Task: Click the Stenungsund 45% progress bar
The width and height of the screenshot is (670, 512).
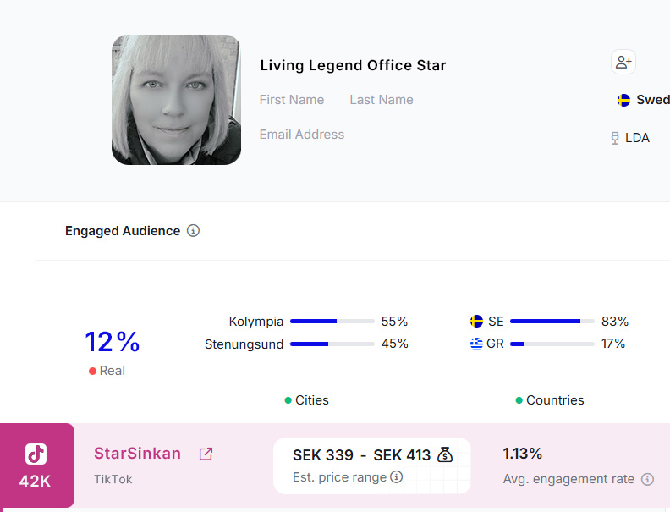Action: (x=332, y=344)
